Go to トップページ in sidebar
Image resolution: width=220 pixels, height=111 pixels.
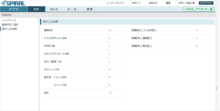(9, 20)
